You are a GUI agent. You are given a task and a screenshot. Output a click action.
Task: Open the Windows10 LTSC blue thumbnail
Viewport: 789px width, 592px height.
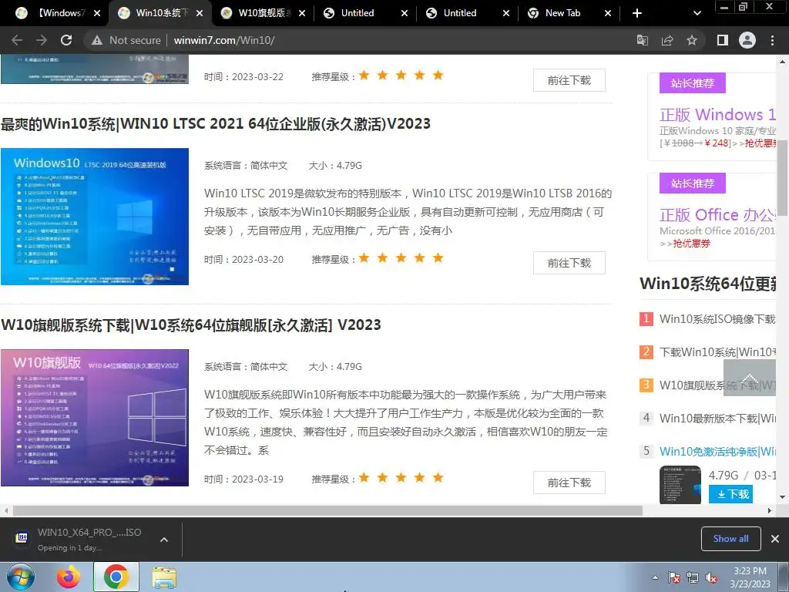click(x=95, y=217)
